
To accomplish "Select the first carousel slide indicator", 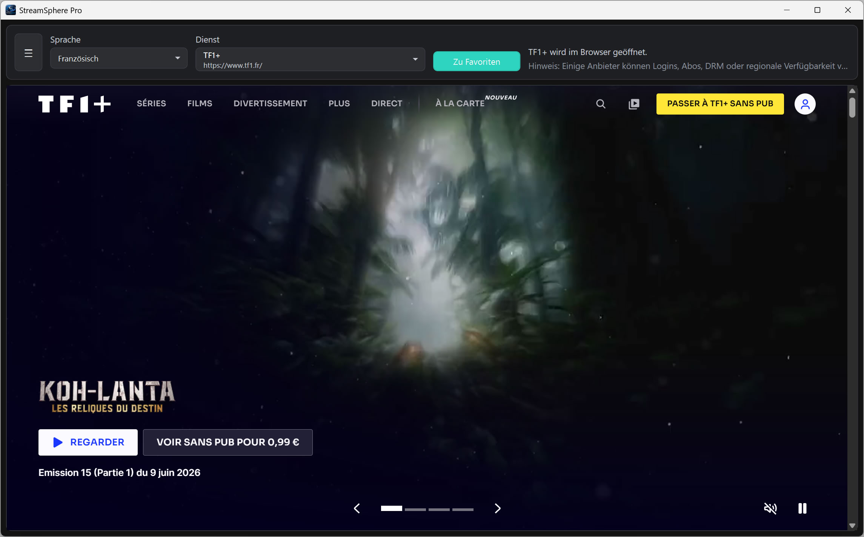I will [391, 509].
